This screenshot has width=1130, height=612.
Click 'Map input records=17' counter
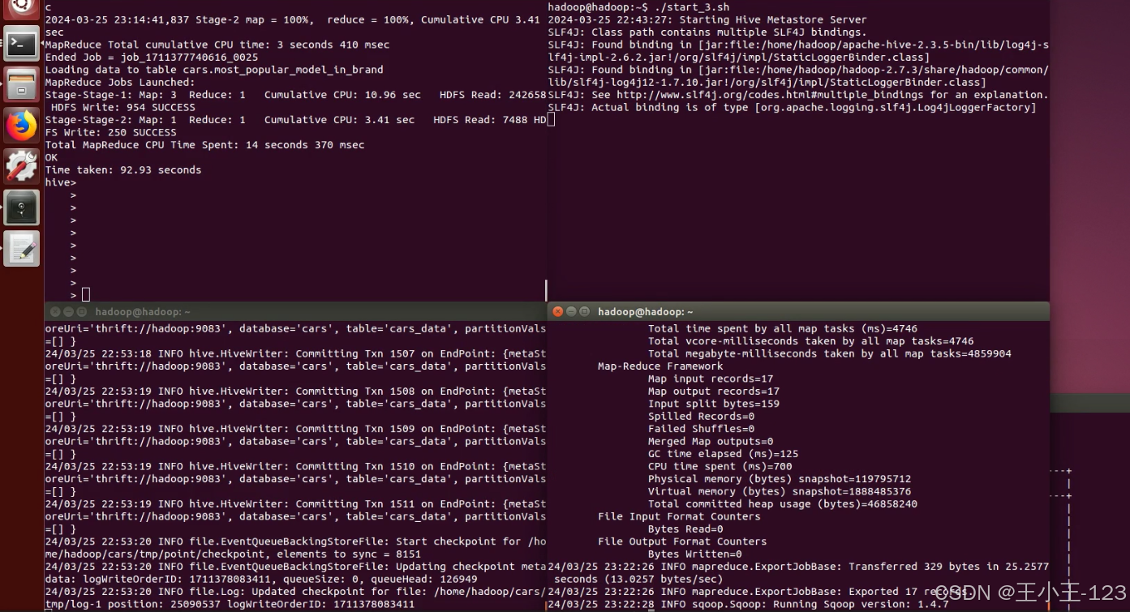(x=711, y=379)
